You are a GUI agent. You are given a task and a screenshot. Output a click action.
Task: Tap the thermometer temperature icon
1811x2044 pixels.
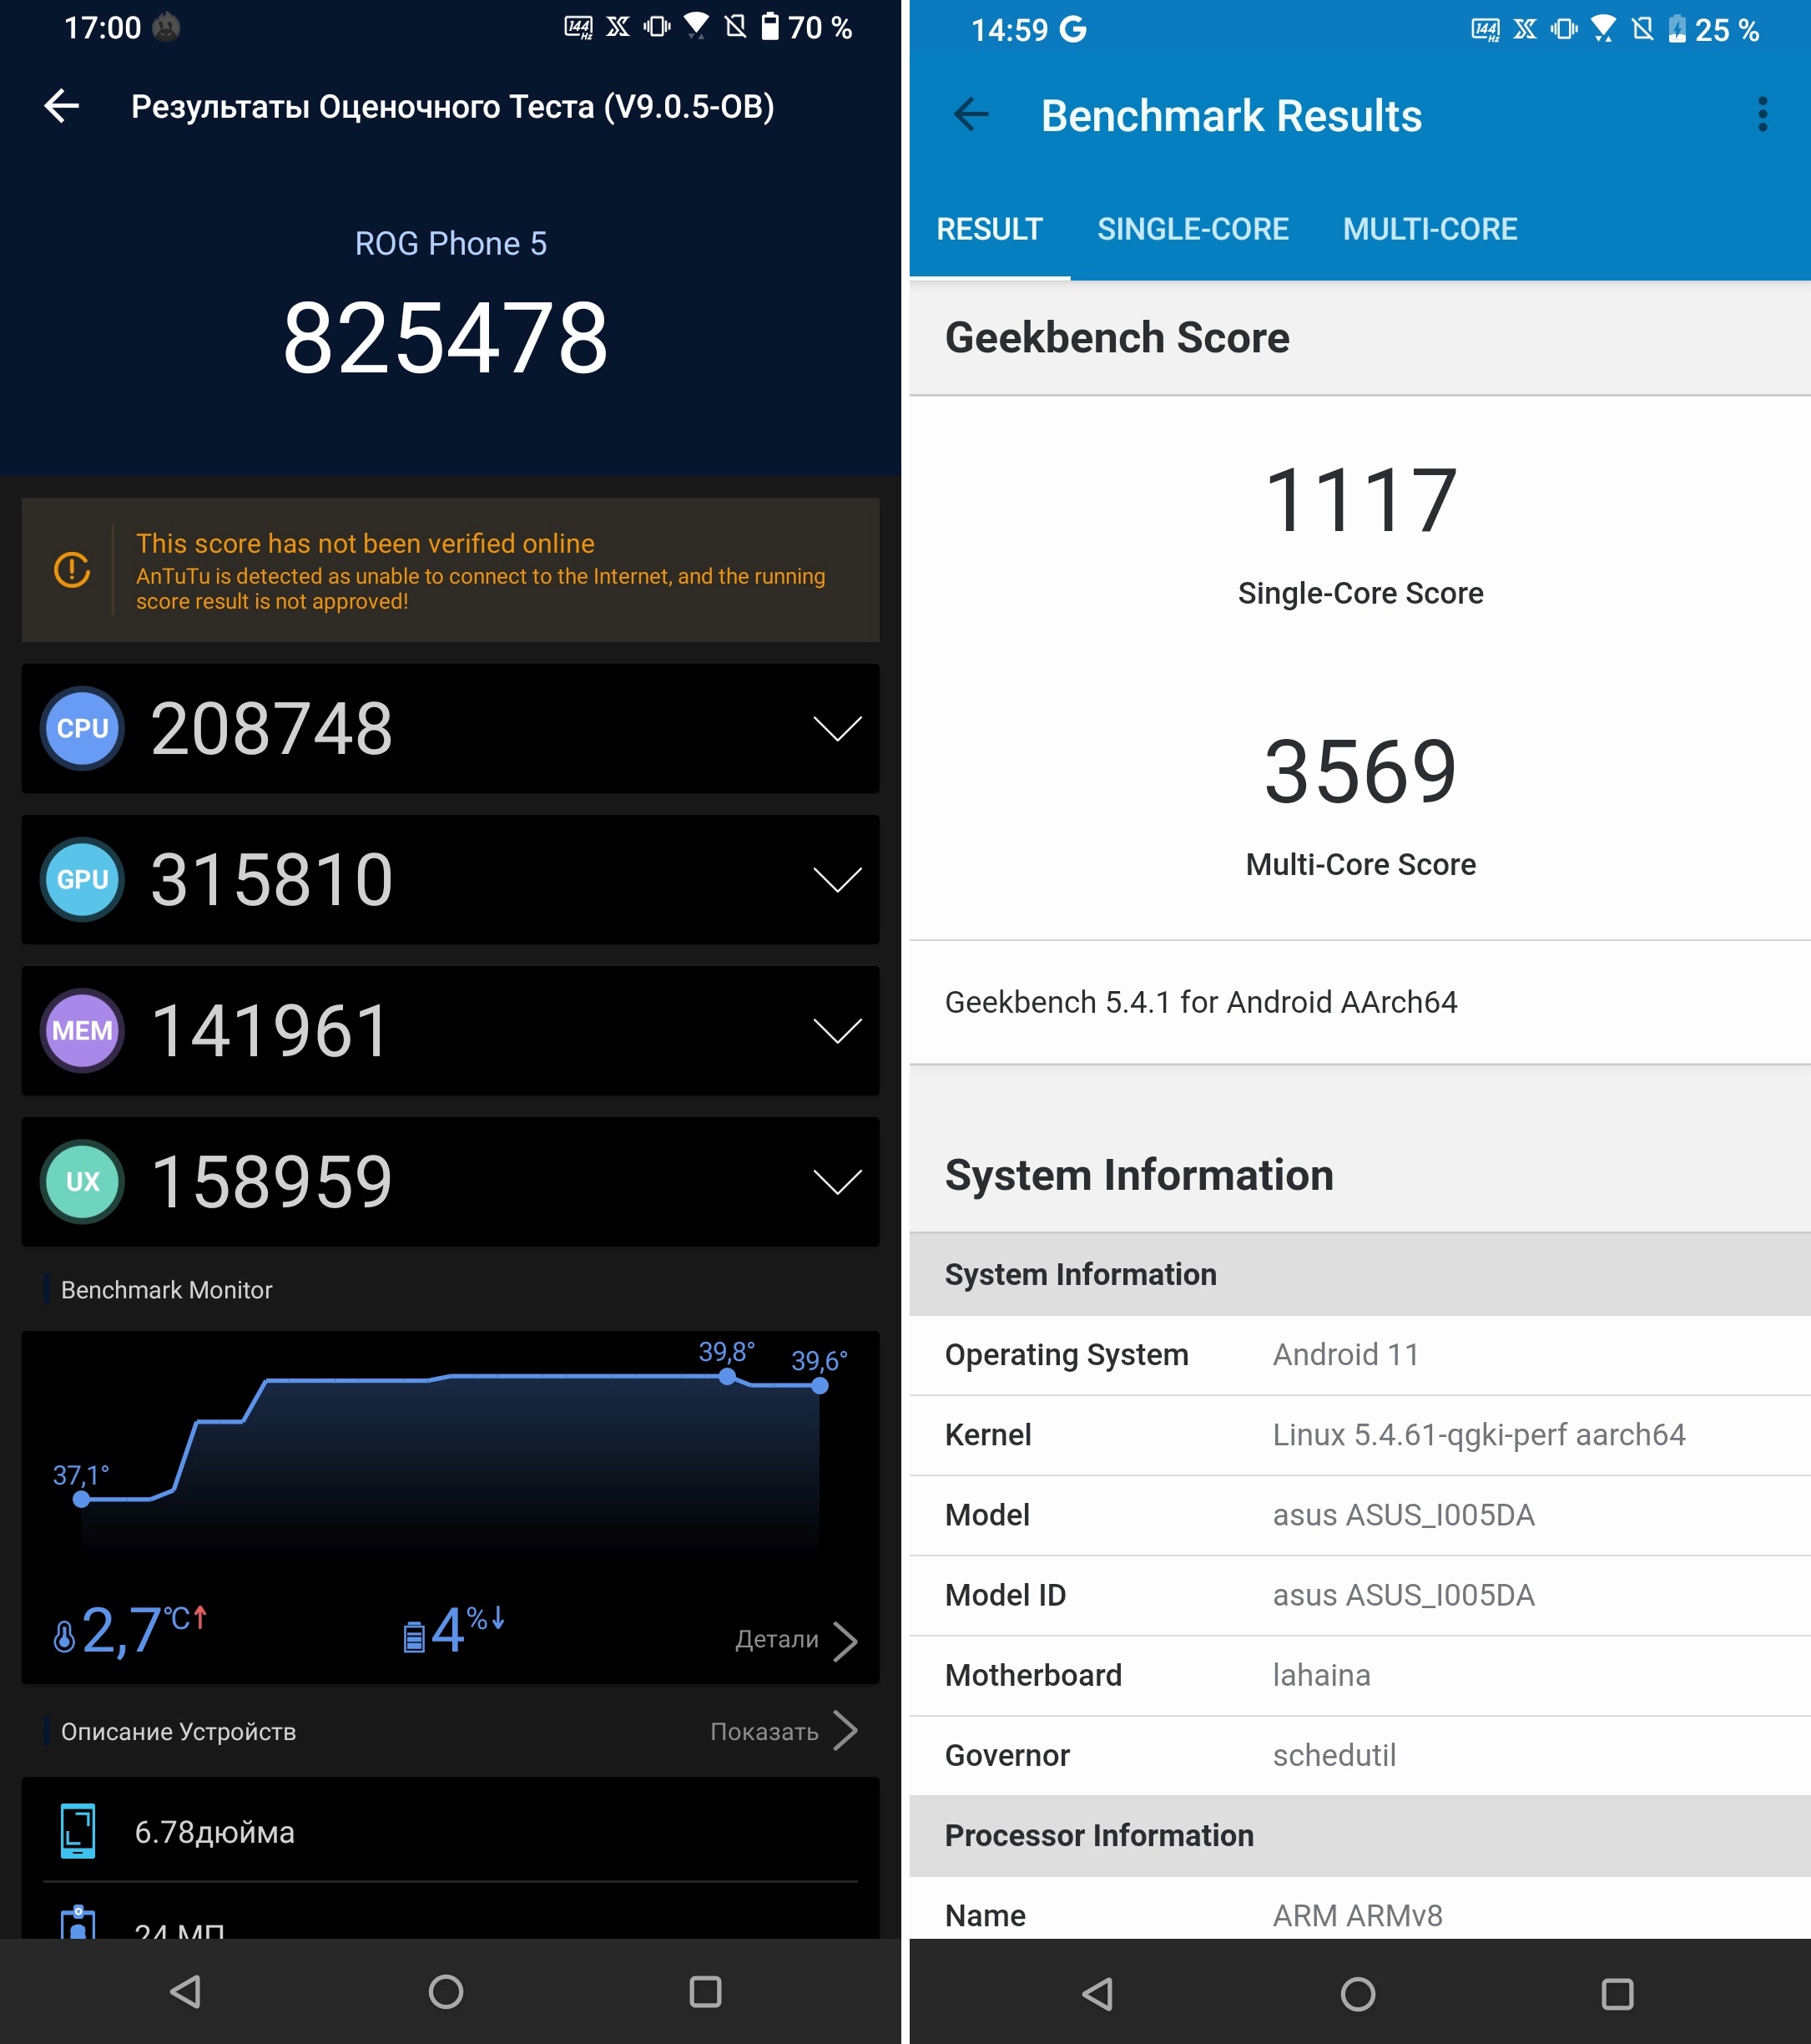(x=64, y=1636)
